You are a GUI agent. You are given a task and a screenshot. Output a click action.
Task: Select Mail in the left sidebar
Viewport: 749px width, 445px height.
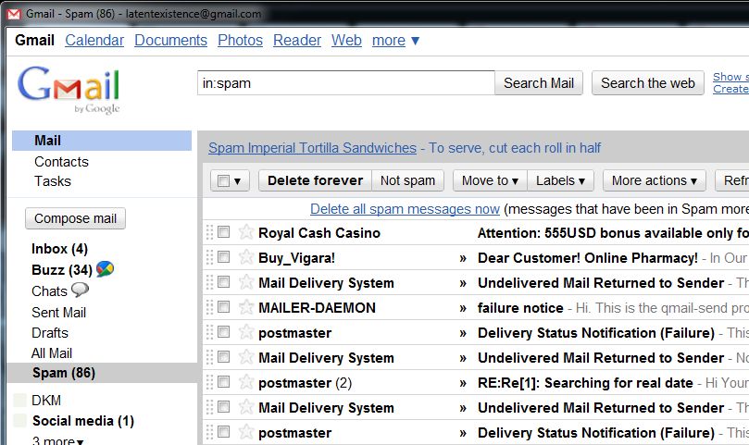tap(102, 141)
